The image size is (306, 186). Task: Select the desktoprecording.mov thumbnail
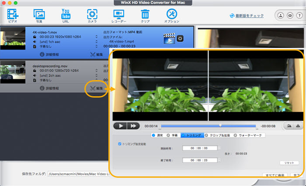coord(13,72)
